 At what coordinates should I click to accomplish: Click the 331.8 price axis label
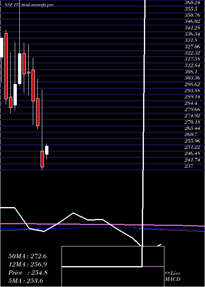pyautogui.click(x=192, y=40)
